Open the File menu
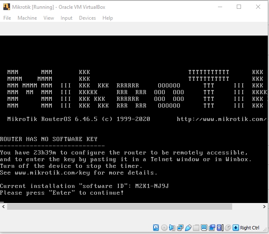This screenshot has height=234, width=269. pyautogui.click(x=7, y=18)
